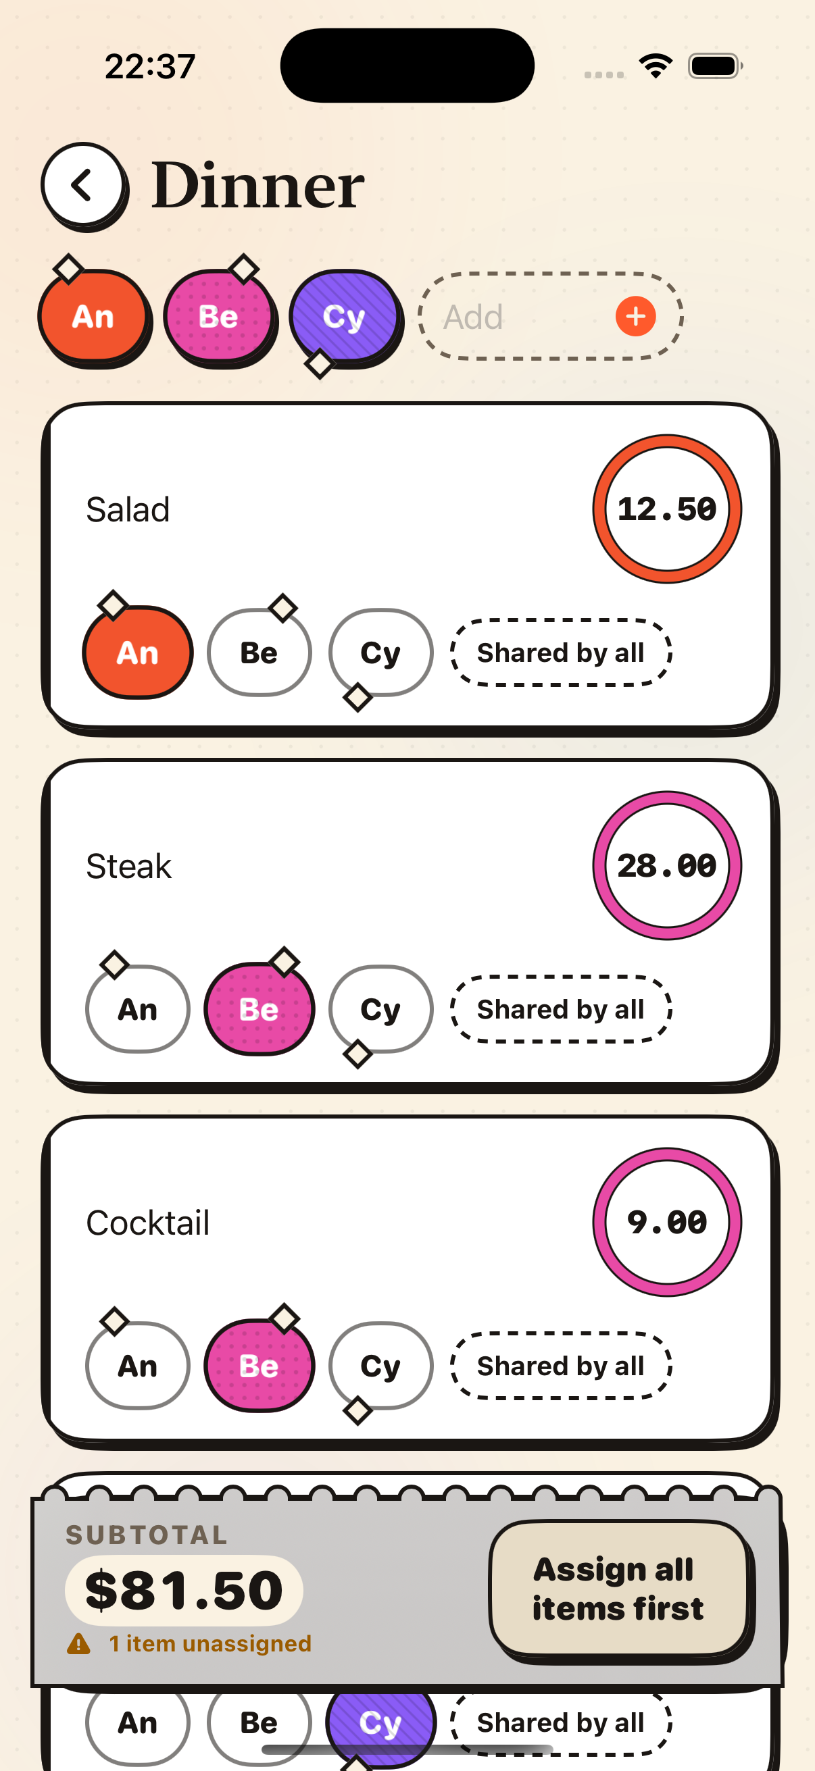
Task: Check the Wi-Fi status icon
Action: 656,66
